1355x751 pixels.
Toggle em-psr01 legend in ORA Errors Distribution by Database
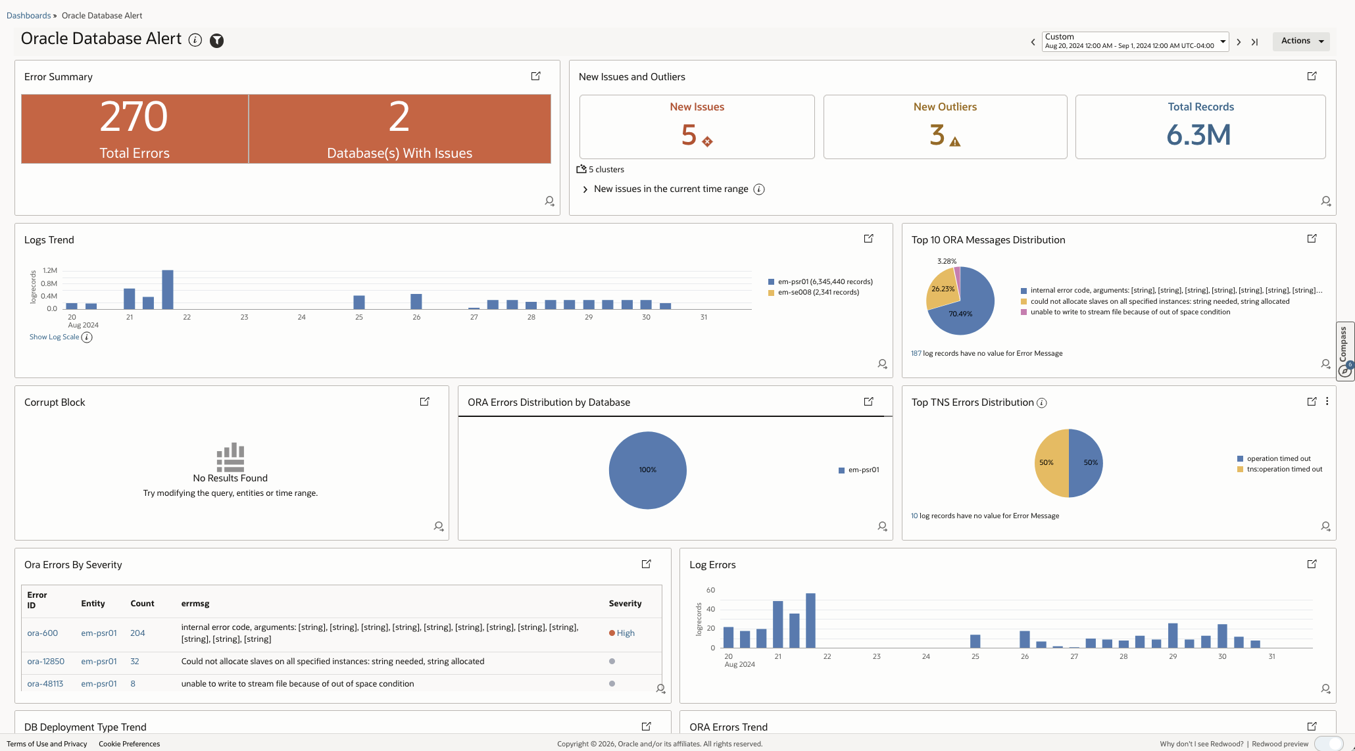[858, 470]
